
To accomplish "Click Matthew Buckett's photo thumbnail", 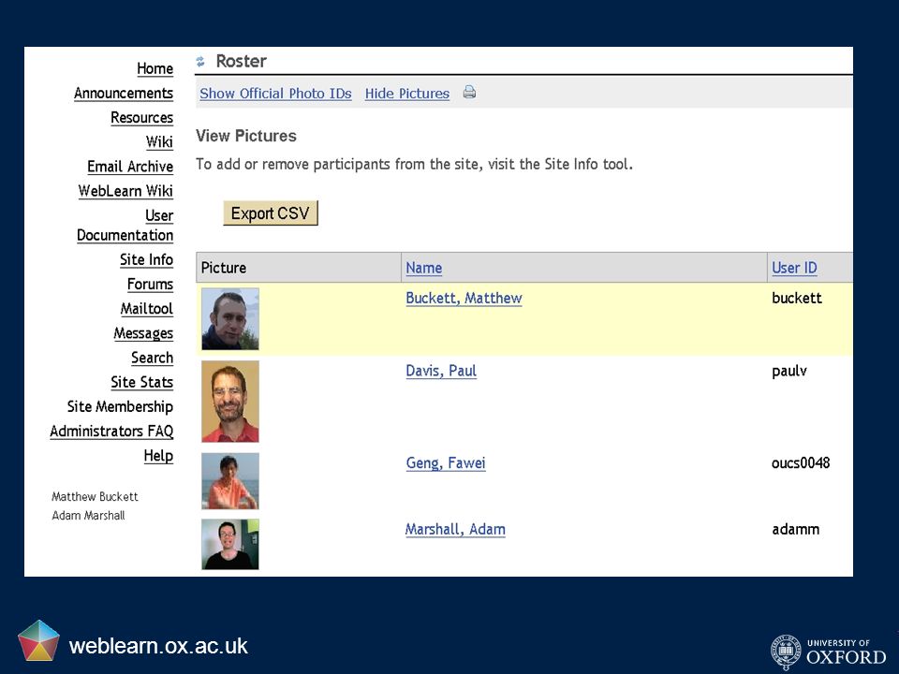I will tap(230, 318).
